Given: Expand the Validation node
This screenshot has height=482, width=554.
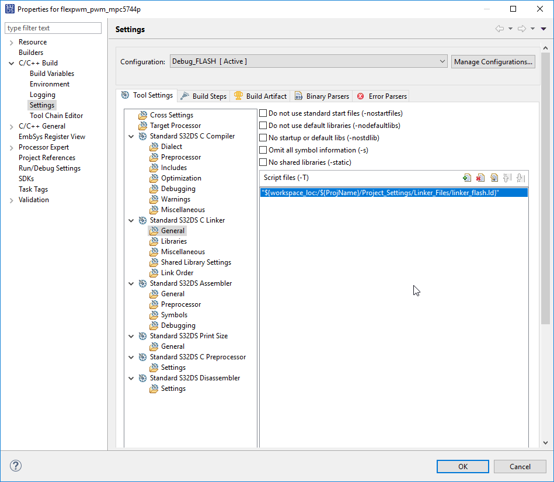Looking at the screenshot, I should [11, 200].
